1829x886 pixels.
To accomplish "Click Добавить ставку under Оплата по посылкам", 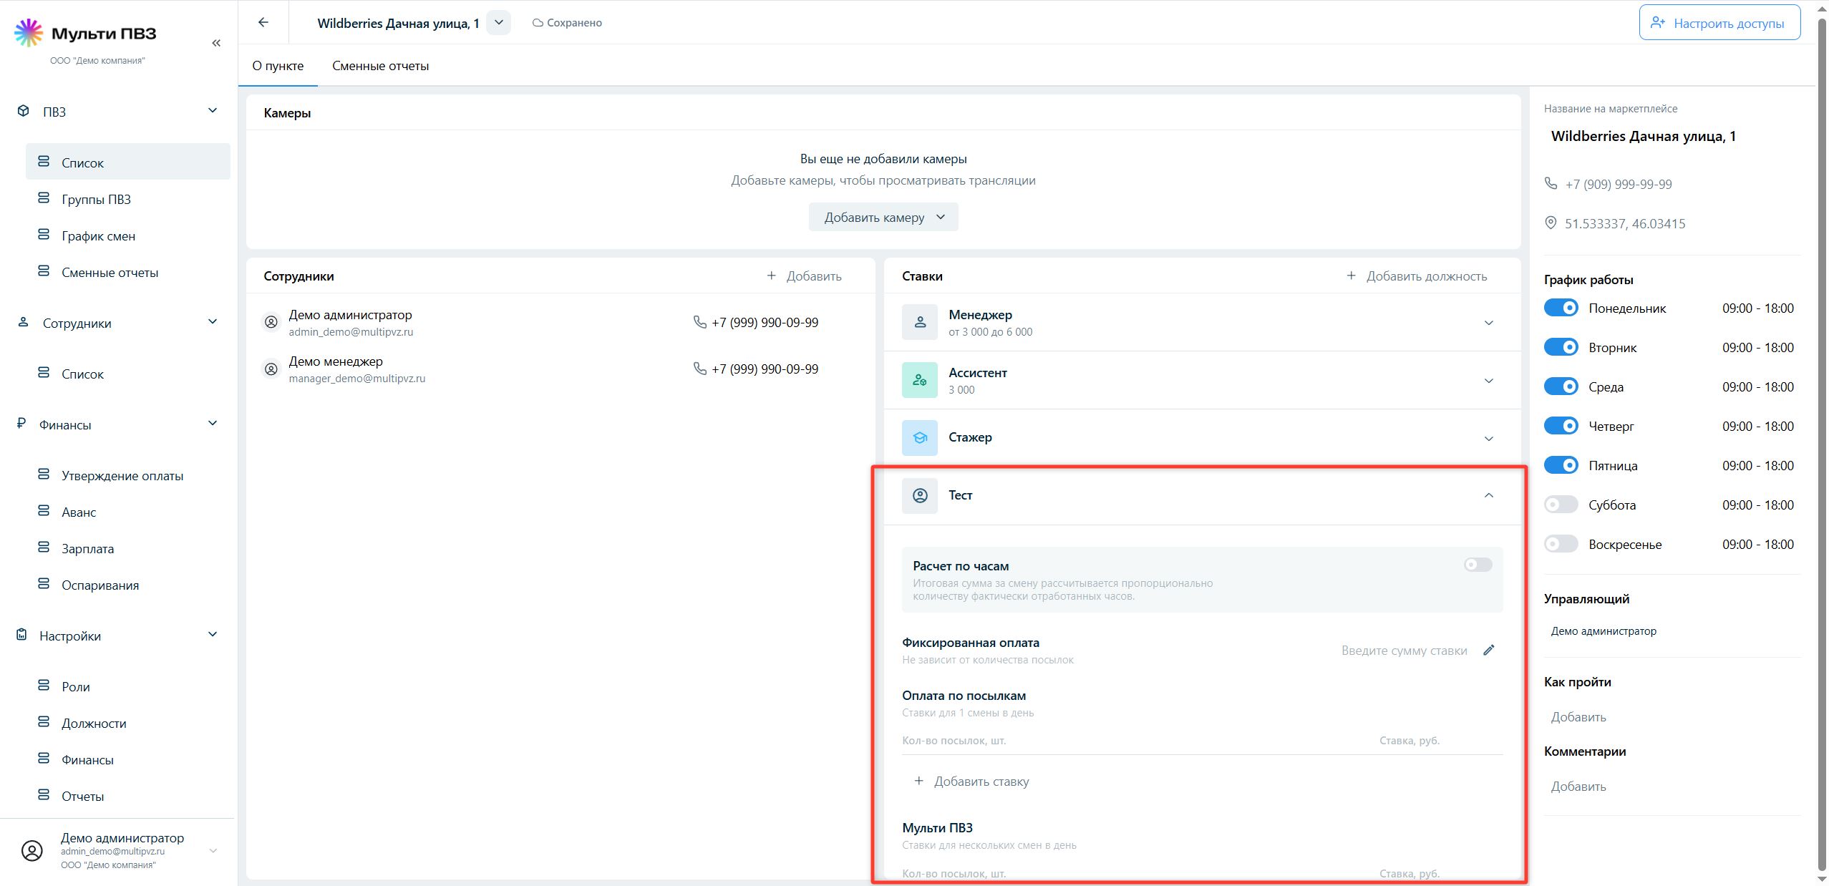I will (x=971, y=781).
